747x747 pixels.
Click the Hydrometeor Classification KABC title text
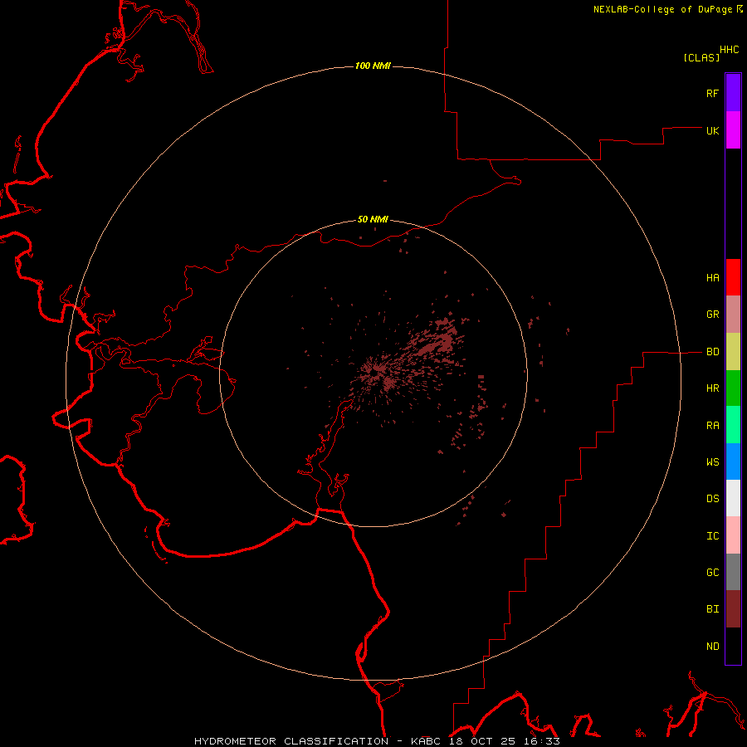coord(377,741)
